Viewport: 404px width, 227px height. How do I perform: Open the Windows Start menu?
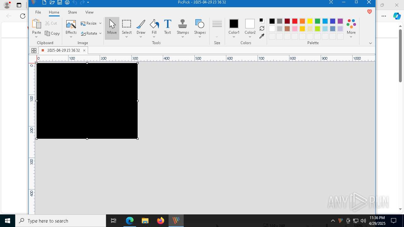pos(8,221)
